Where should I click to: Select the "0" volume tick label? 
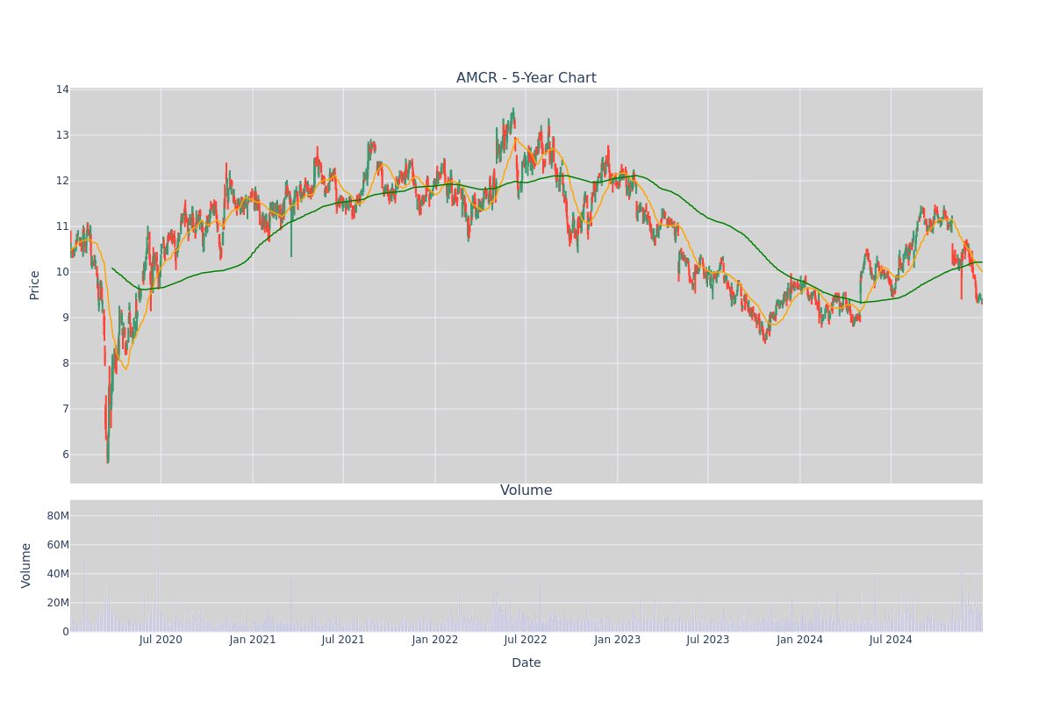[x=66, y=632]
